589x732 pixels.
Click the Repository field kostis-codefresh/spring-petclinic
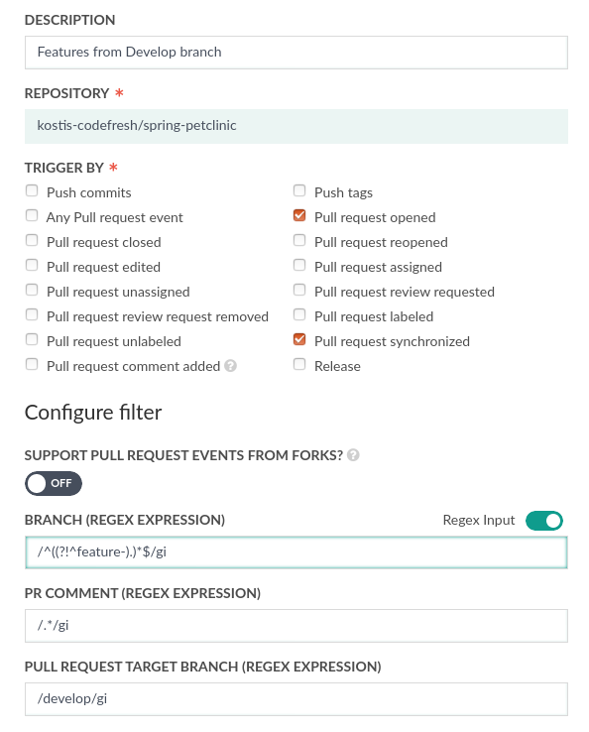296,126
